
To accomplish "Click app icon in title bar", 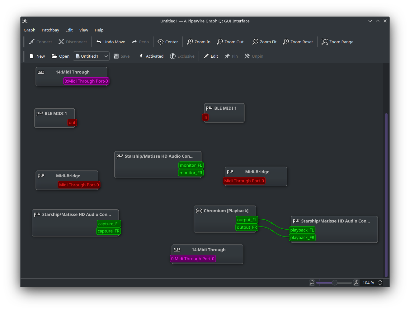I will (25, 21).
